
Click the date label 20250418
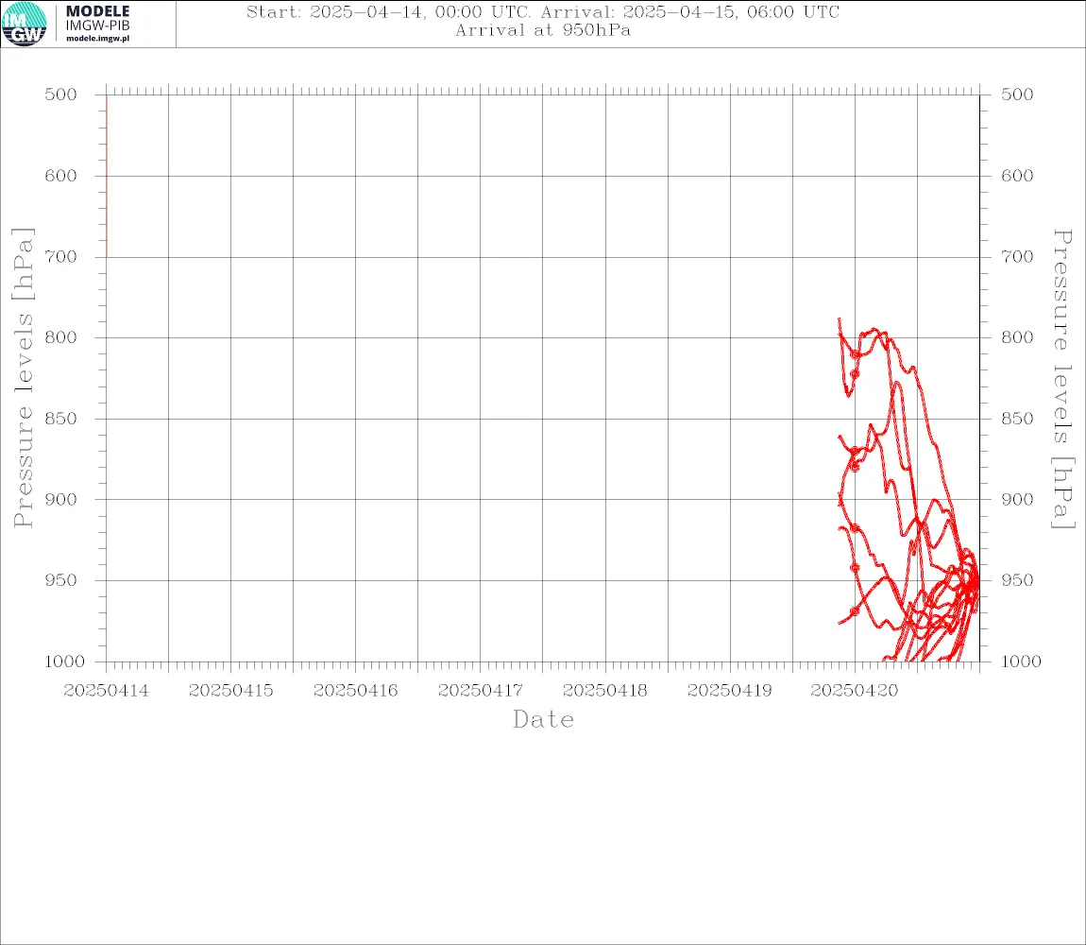(x=604, y=691)
